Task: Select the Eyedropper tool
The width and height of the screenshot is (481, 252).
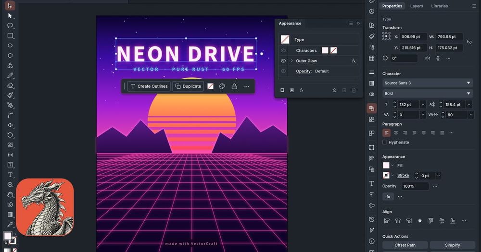Action: coord(10,225)
